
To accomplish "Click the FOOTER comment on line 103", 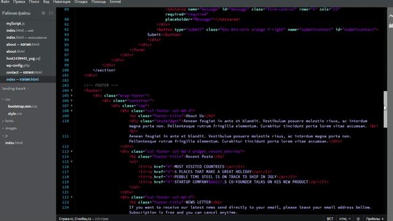I will coord(101,85).
